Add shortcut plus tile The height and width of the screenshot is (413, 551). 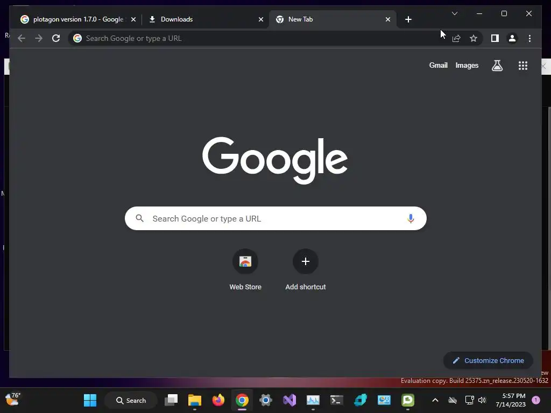(x=306, y=269)
